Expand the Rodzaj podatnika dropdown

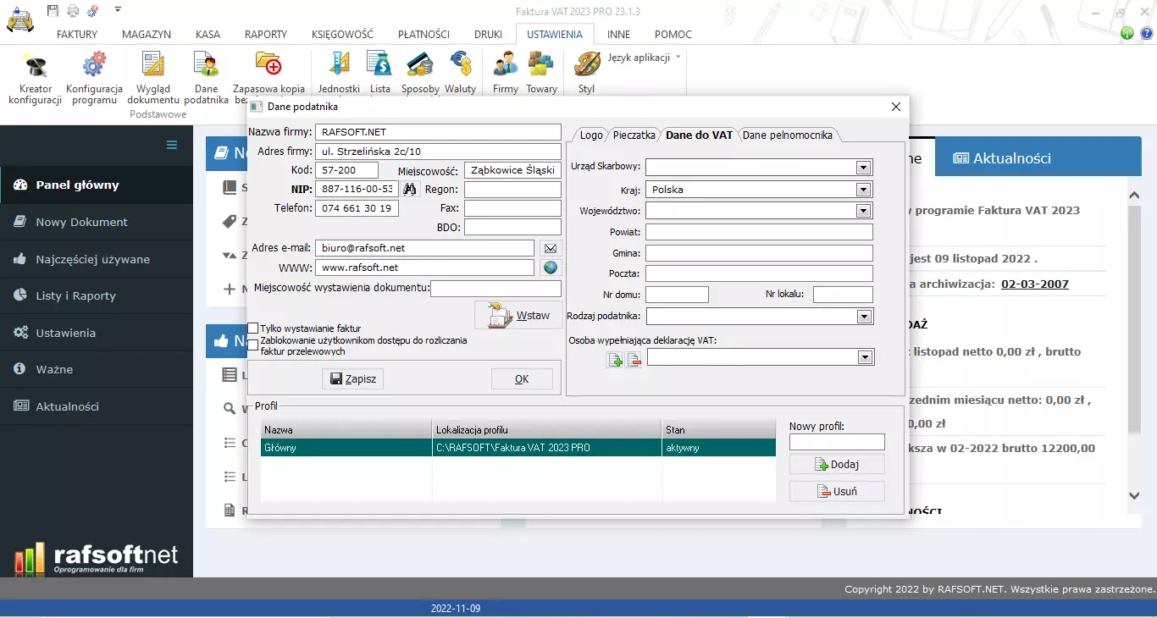tap(863, 317)
